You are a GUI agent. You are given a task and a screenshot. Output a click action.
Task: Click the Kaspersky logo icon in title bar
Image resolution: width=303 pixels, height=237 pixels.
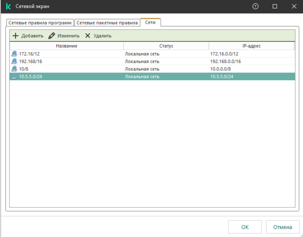pos(9,7)
